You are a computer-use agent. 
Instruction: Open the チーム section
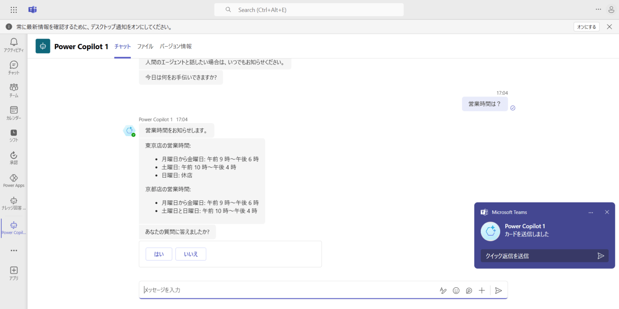13,90
